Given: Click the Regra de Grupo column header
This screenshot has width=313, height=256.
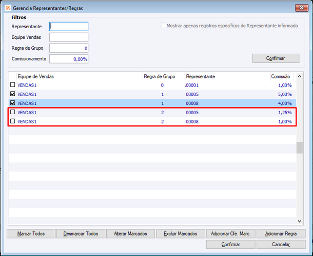Looking at the screenshot, I should coord(164,76).
